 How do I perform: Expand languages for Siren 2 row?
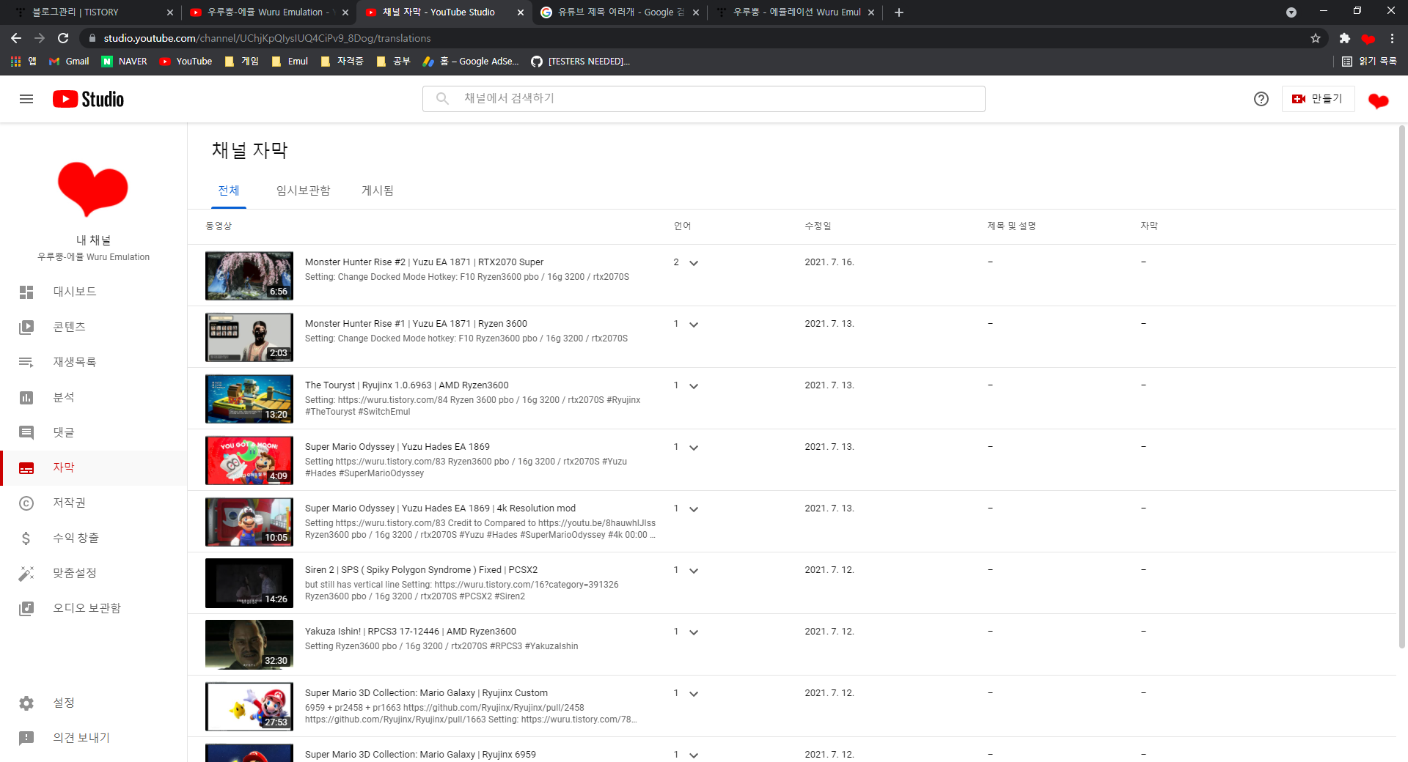[x=694, y=571]
